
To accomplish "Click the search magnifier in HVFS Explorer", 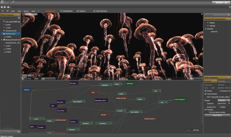I will pos(19,18).
